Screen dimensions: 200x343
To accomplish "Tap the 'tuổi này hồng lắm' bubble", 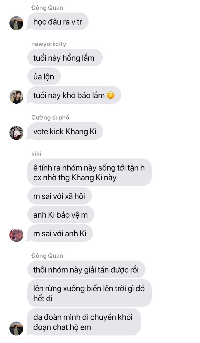I will pyautogui.click(x=65, y=58).
